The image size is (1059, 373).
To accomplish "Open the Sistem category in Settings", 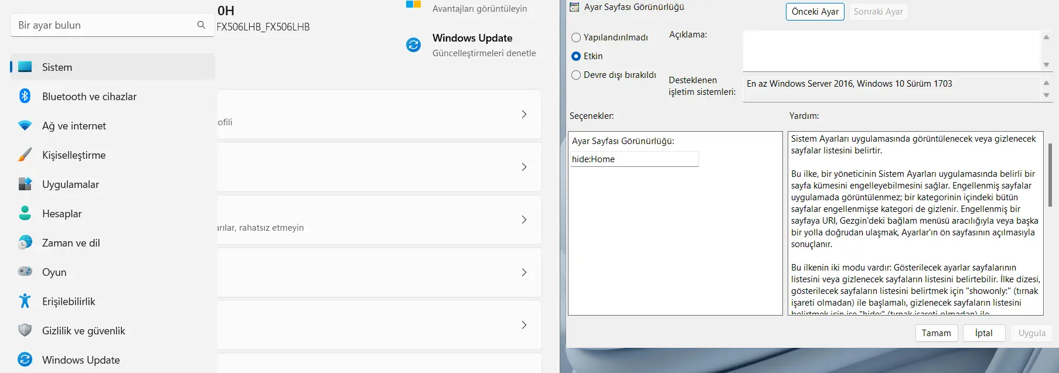I will (113, 67).
